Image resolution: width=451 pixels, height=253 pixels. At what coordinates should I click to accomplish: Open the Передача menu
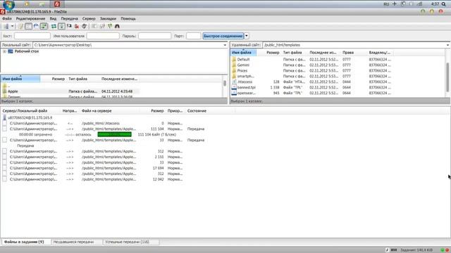point(69,19)
